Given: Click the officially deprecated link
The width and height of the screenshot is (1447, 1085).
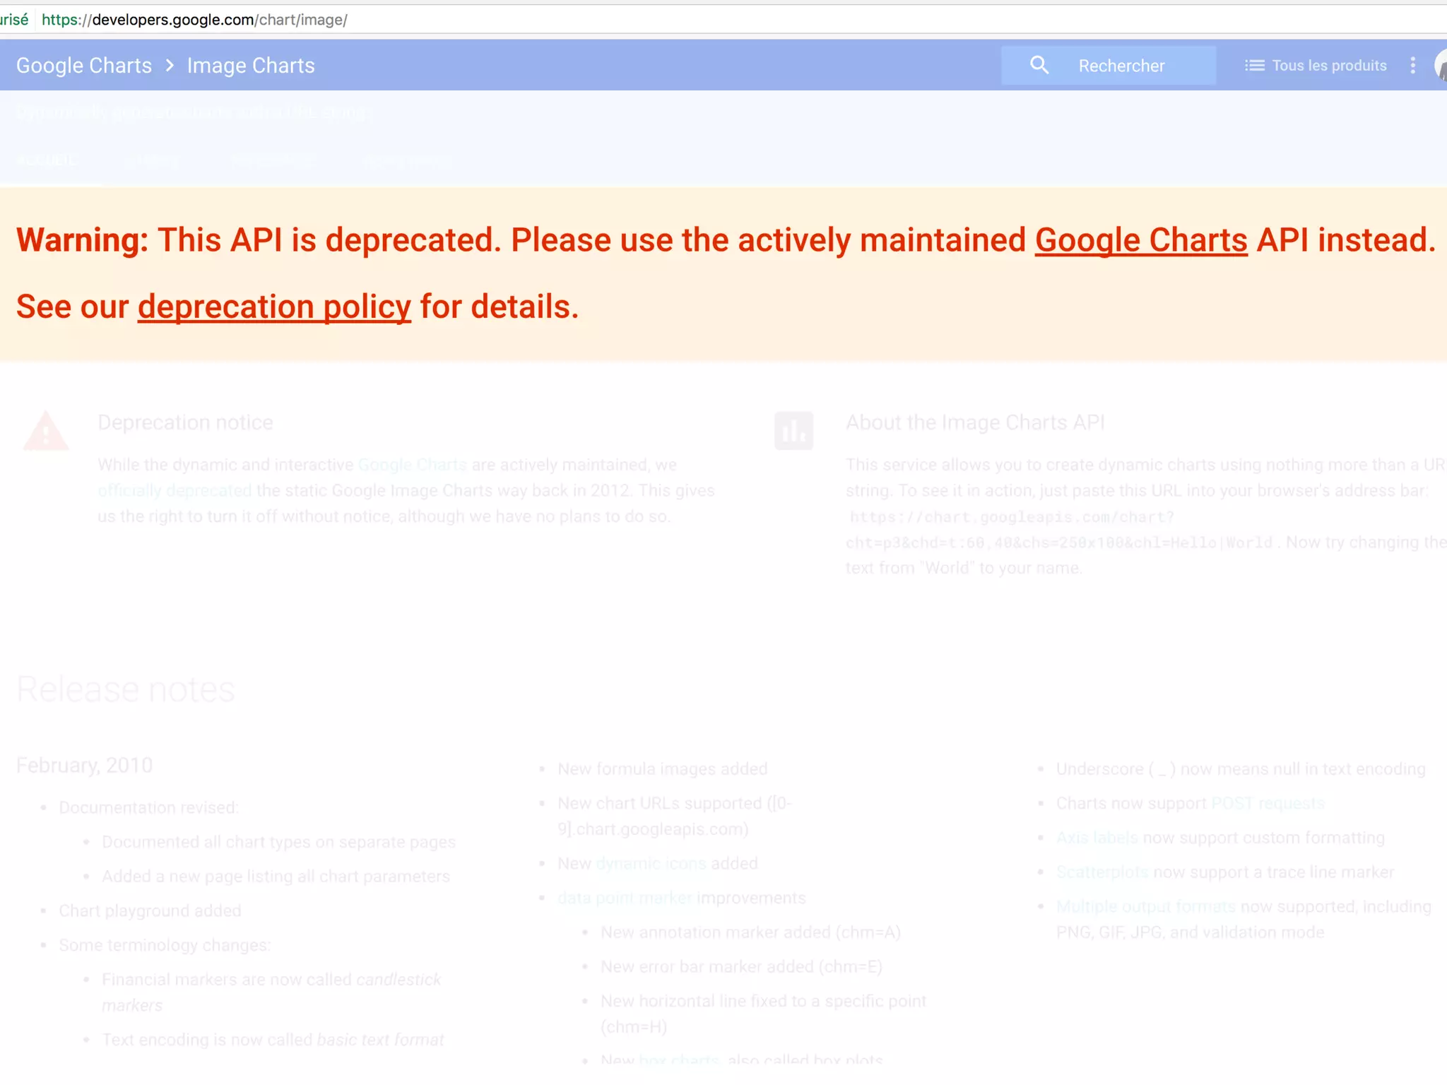Looking at the screenshot, I should [x=175, y=490].
